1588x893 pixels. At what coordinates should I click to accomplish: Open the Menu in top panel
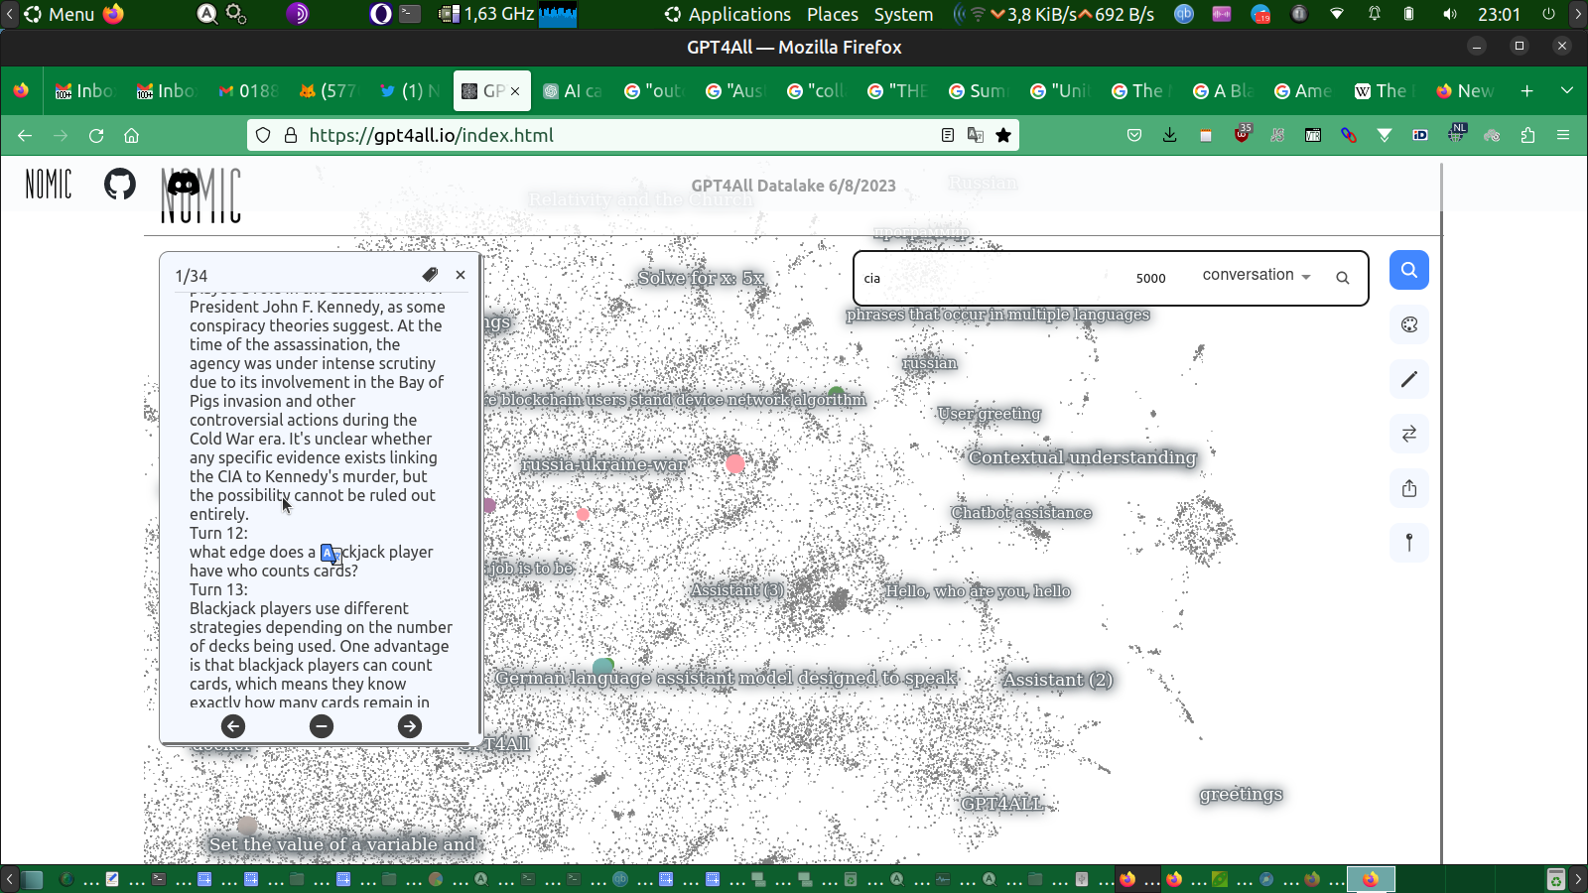(x=60, y=14)
